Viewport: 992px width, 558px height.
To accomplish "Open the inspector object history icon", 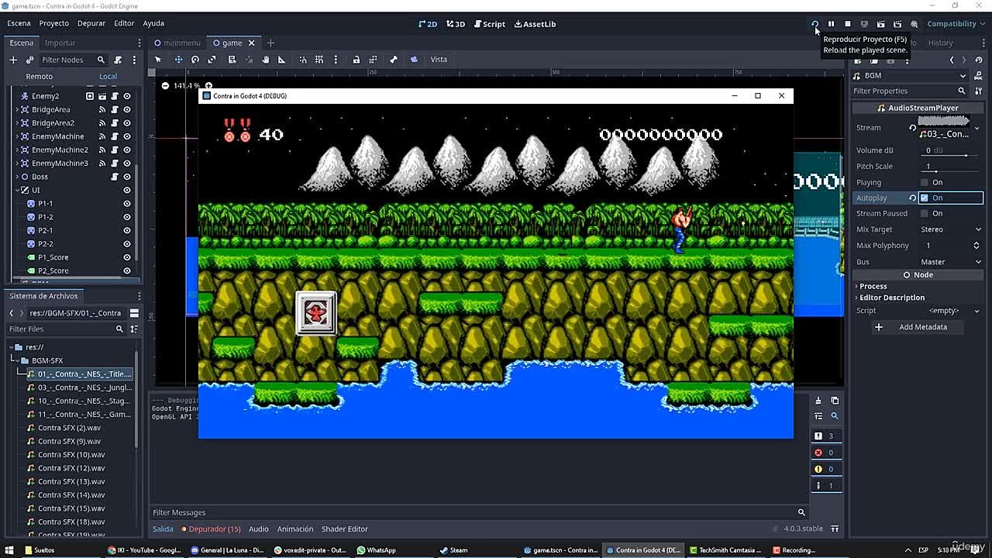I will point(979,60).
